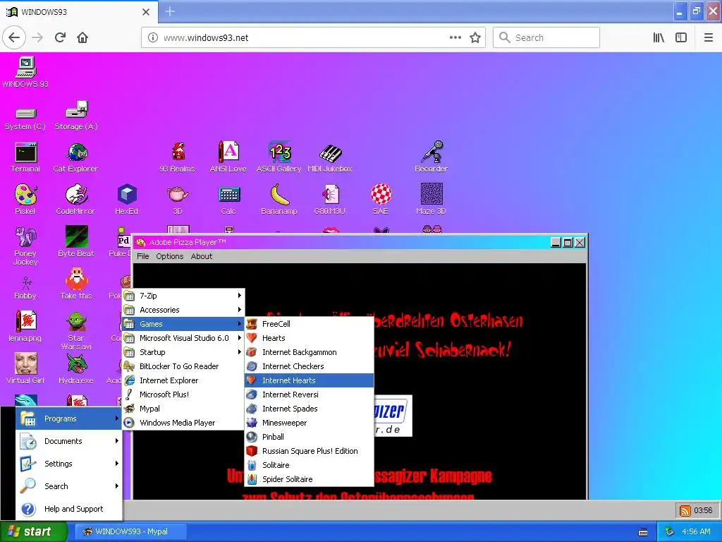722x542 pixels.
Task: Launch the Terminal desktop icon
Action: 25,157
